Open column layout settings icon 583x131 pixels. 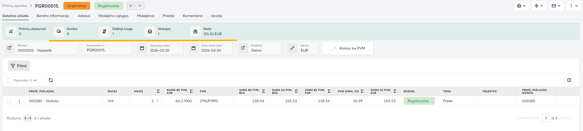click(x=569, y=80)
